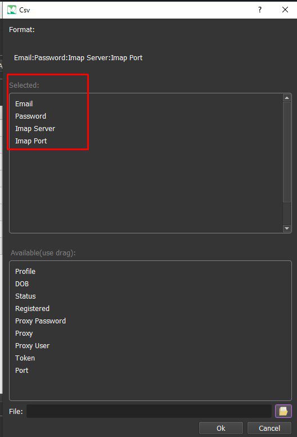Select Proxy User in Available list

(x=32, y=345)
